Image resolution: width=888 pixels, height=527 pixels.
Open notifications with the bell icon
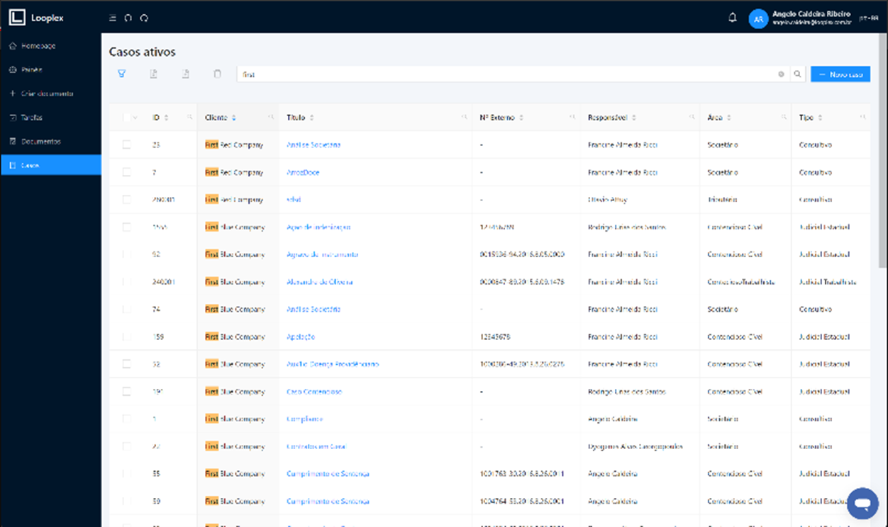tap(733, 18)
